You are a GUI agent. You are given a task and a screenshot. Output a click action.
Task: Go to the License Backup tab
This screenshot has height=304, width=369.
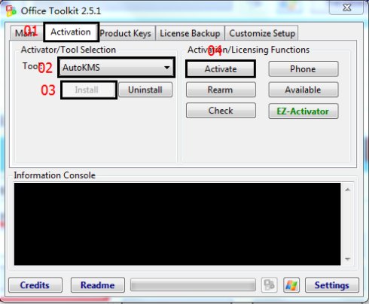coord(190,33)
